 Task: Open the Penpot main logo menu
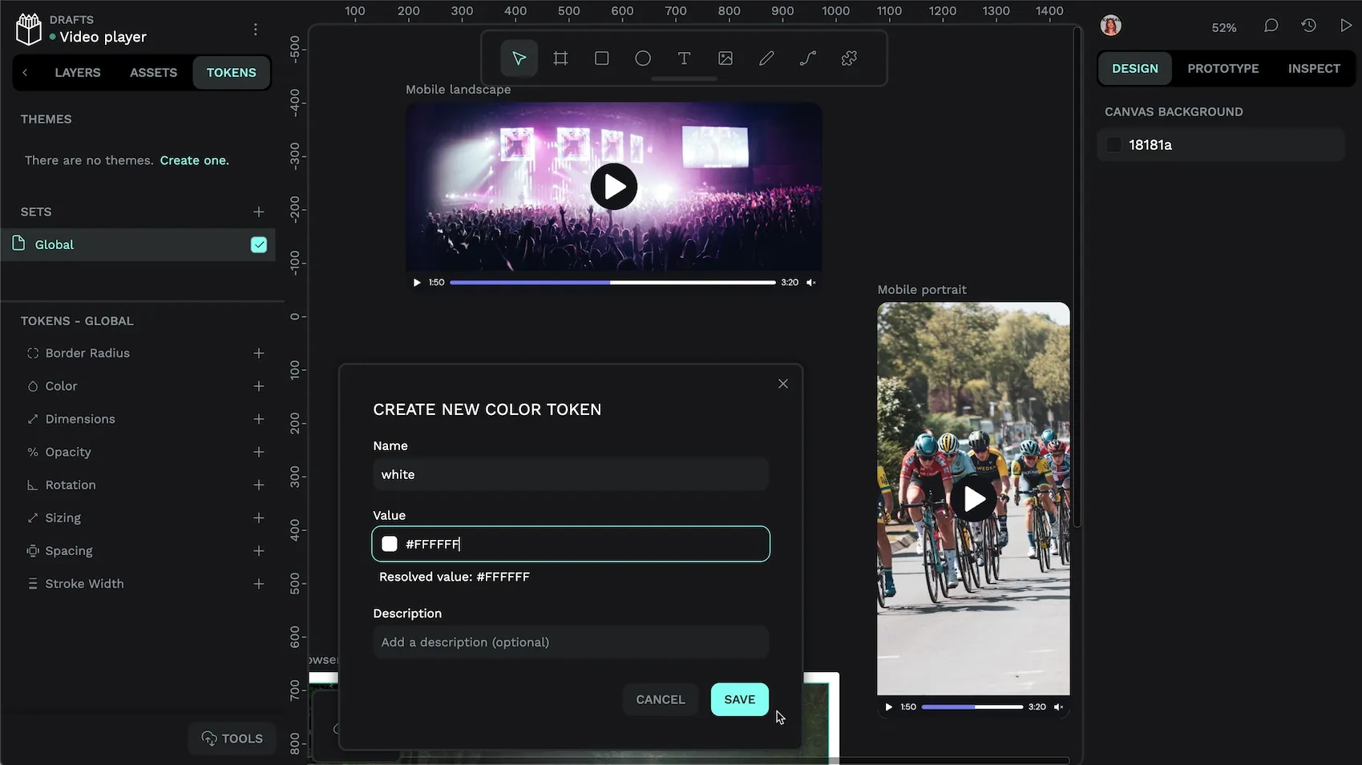tap(29, 30)
